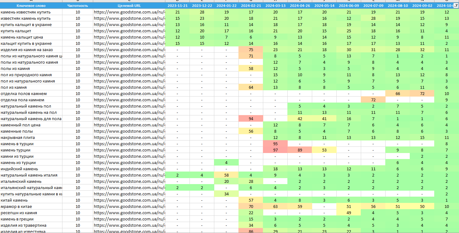Click the frequency value for 'китай камень'

[77, 200]
